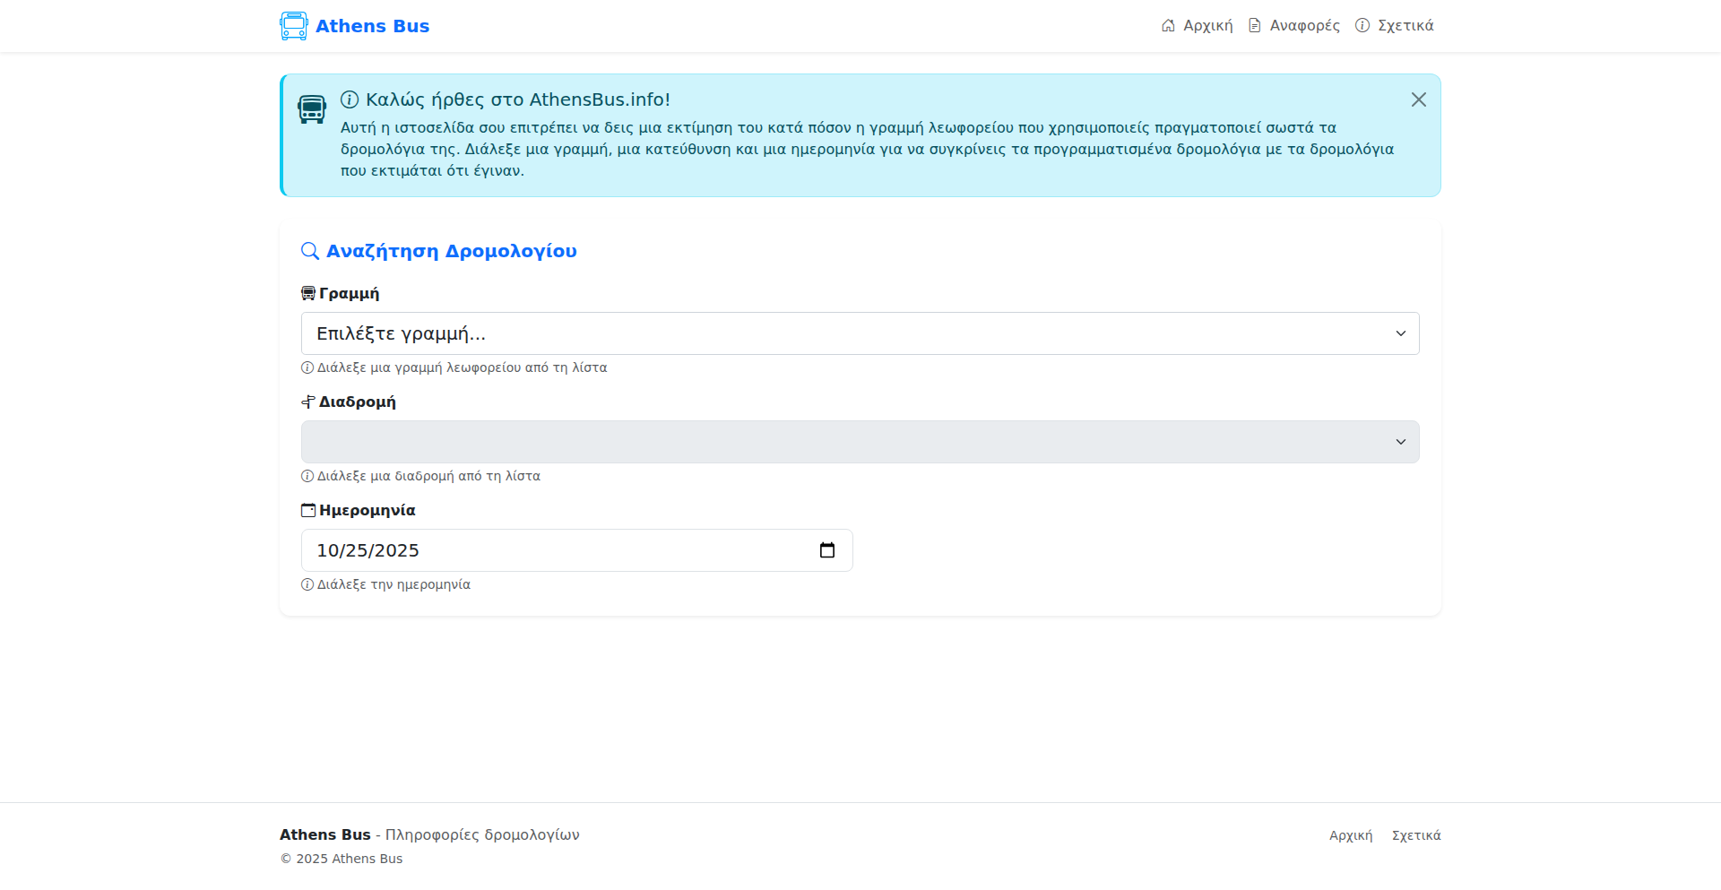Click the Athens Bus brand name in header
This screenshot has width=1721, height=890.
pos(372,26)
